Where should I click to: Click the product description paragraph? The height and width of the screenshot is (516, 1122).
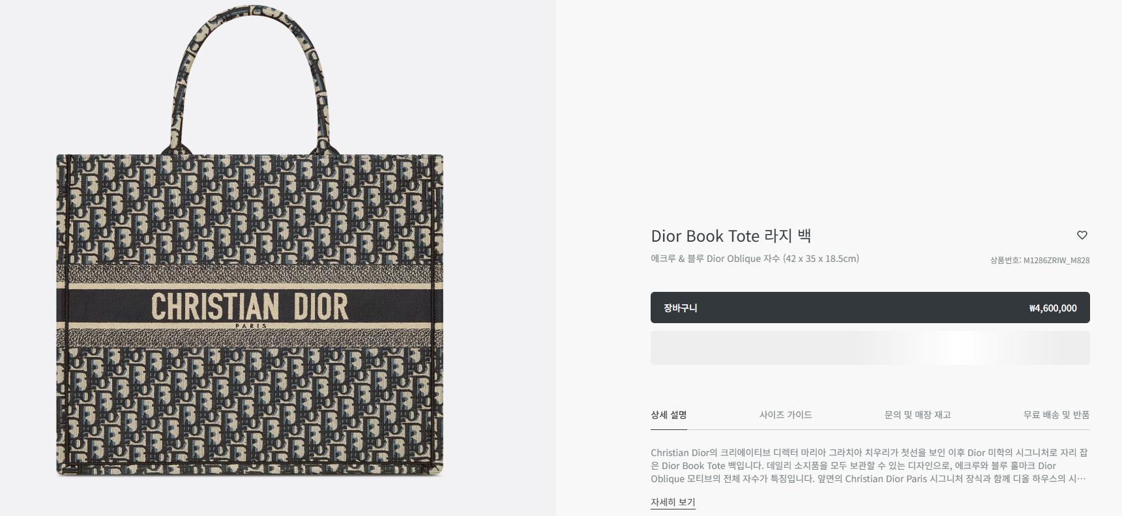coord(869,466)
